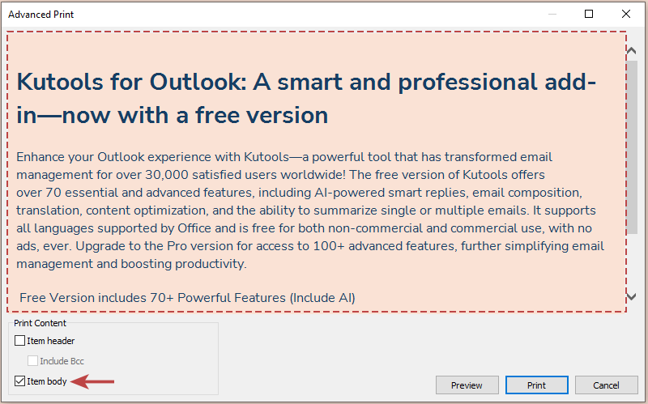Close the Advanced Print window
This screenshot has width=648, height=404.
tap(626, 14)
